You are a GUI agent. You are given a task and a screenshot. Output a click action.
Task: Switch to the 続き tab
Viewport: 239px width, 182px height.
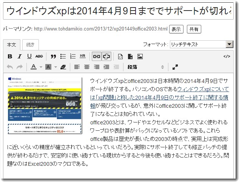pos(30,45)
